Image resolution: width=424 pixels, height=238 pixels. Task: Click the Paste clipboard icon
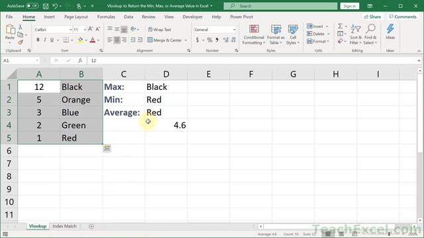point(10,29)
